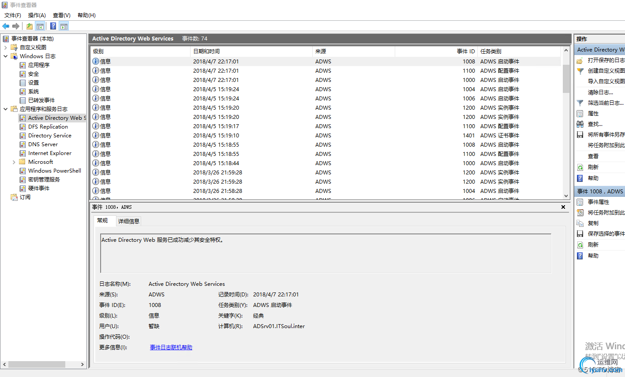Open 硬件事件 log
The height and width of the screenshot is (377, 625).
[39, 188]
